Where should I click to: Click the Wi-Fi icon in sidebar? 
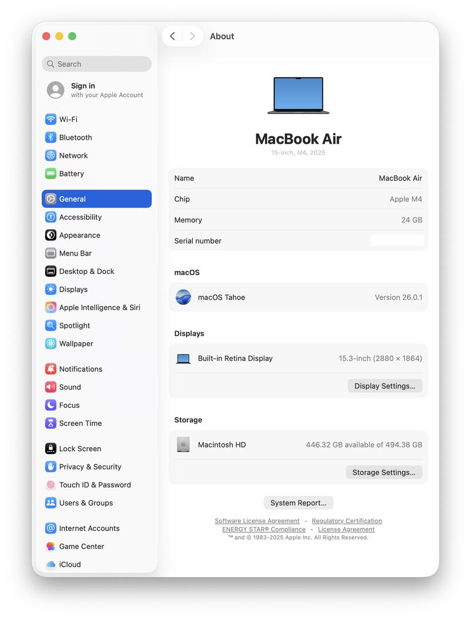coord(51,119)
